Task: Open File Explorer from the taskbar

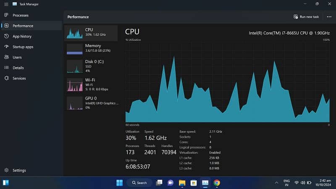Action: [x=182, y=183]
